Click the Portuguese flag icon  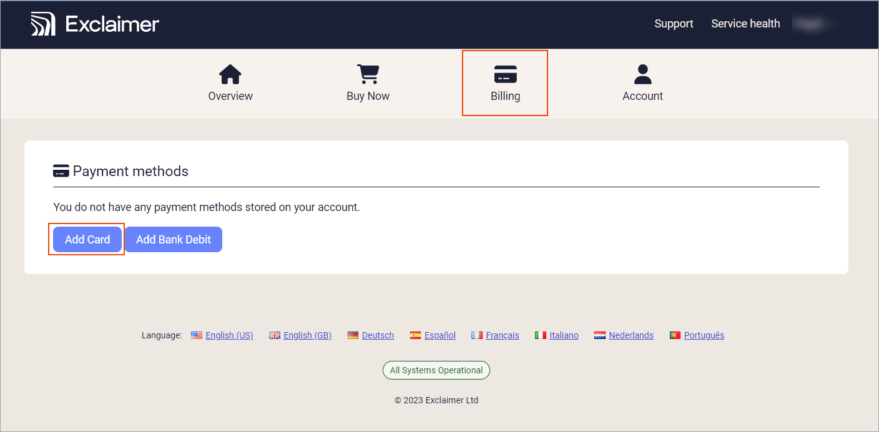point(675,335)
